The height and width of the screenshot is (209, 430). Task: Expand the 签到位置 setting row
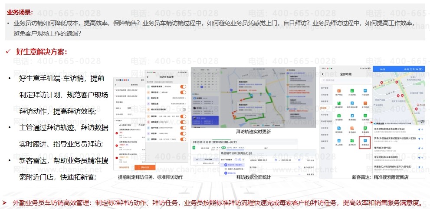point(167,104)
